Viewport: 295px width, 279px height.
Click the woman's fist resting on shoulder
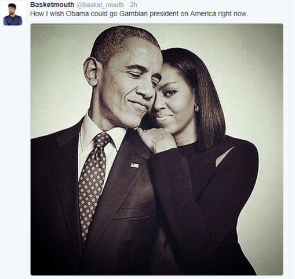pyautogui.click(x=158, y=139)
